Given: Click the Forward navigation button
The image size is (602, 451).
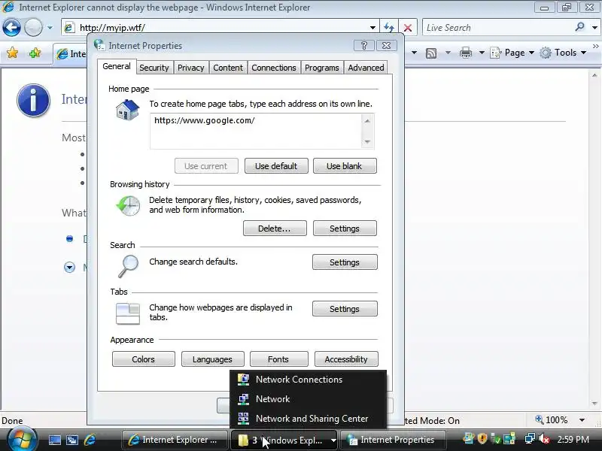Looking at the screenshot, I should (33, 28).
